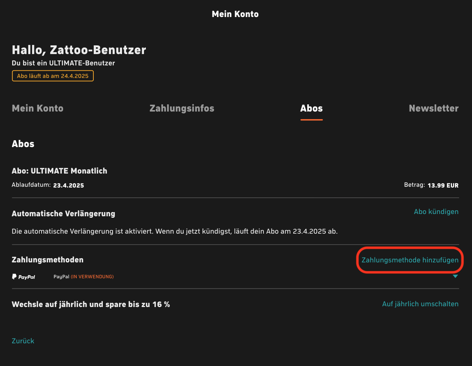Click Zahlungsmethode hinzufügen link
The height and width of the screenshot is (366, 472).
click(410, 260)
